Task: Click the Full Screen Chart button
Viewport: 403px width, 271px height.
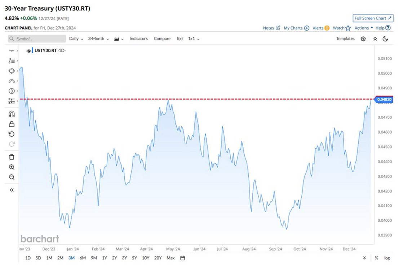Action: tap(373, 18)
